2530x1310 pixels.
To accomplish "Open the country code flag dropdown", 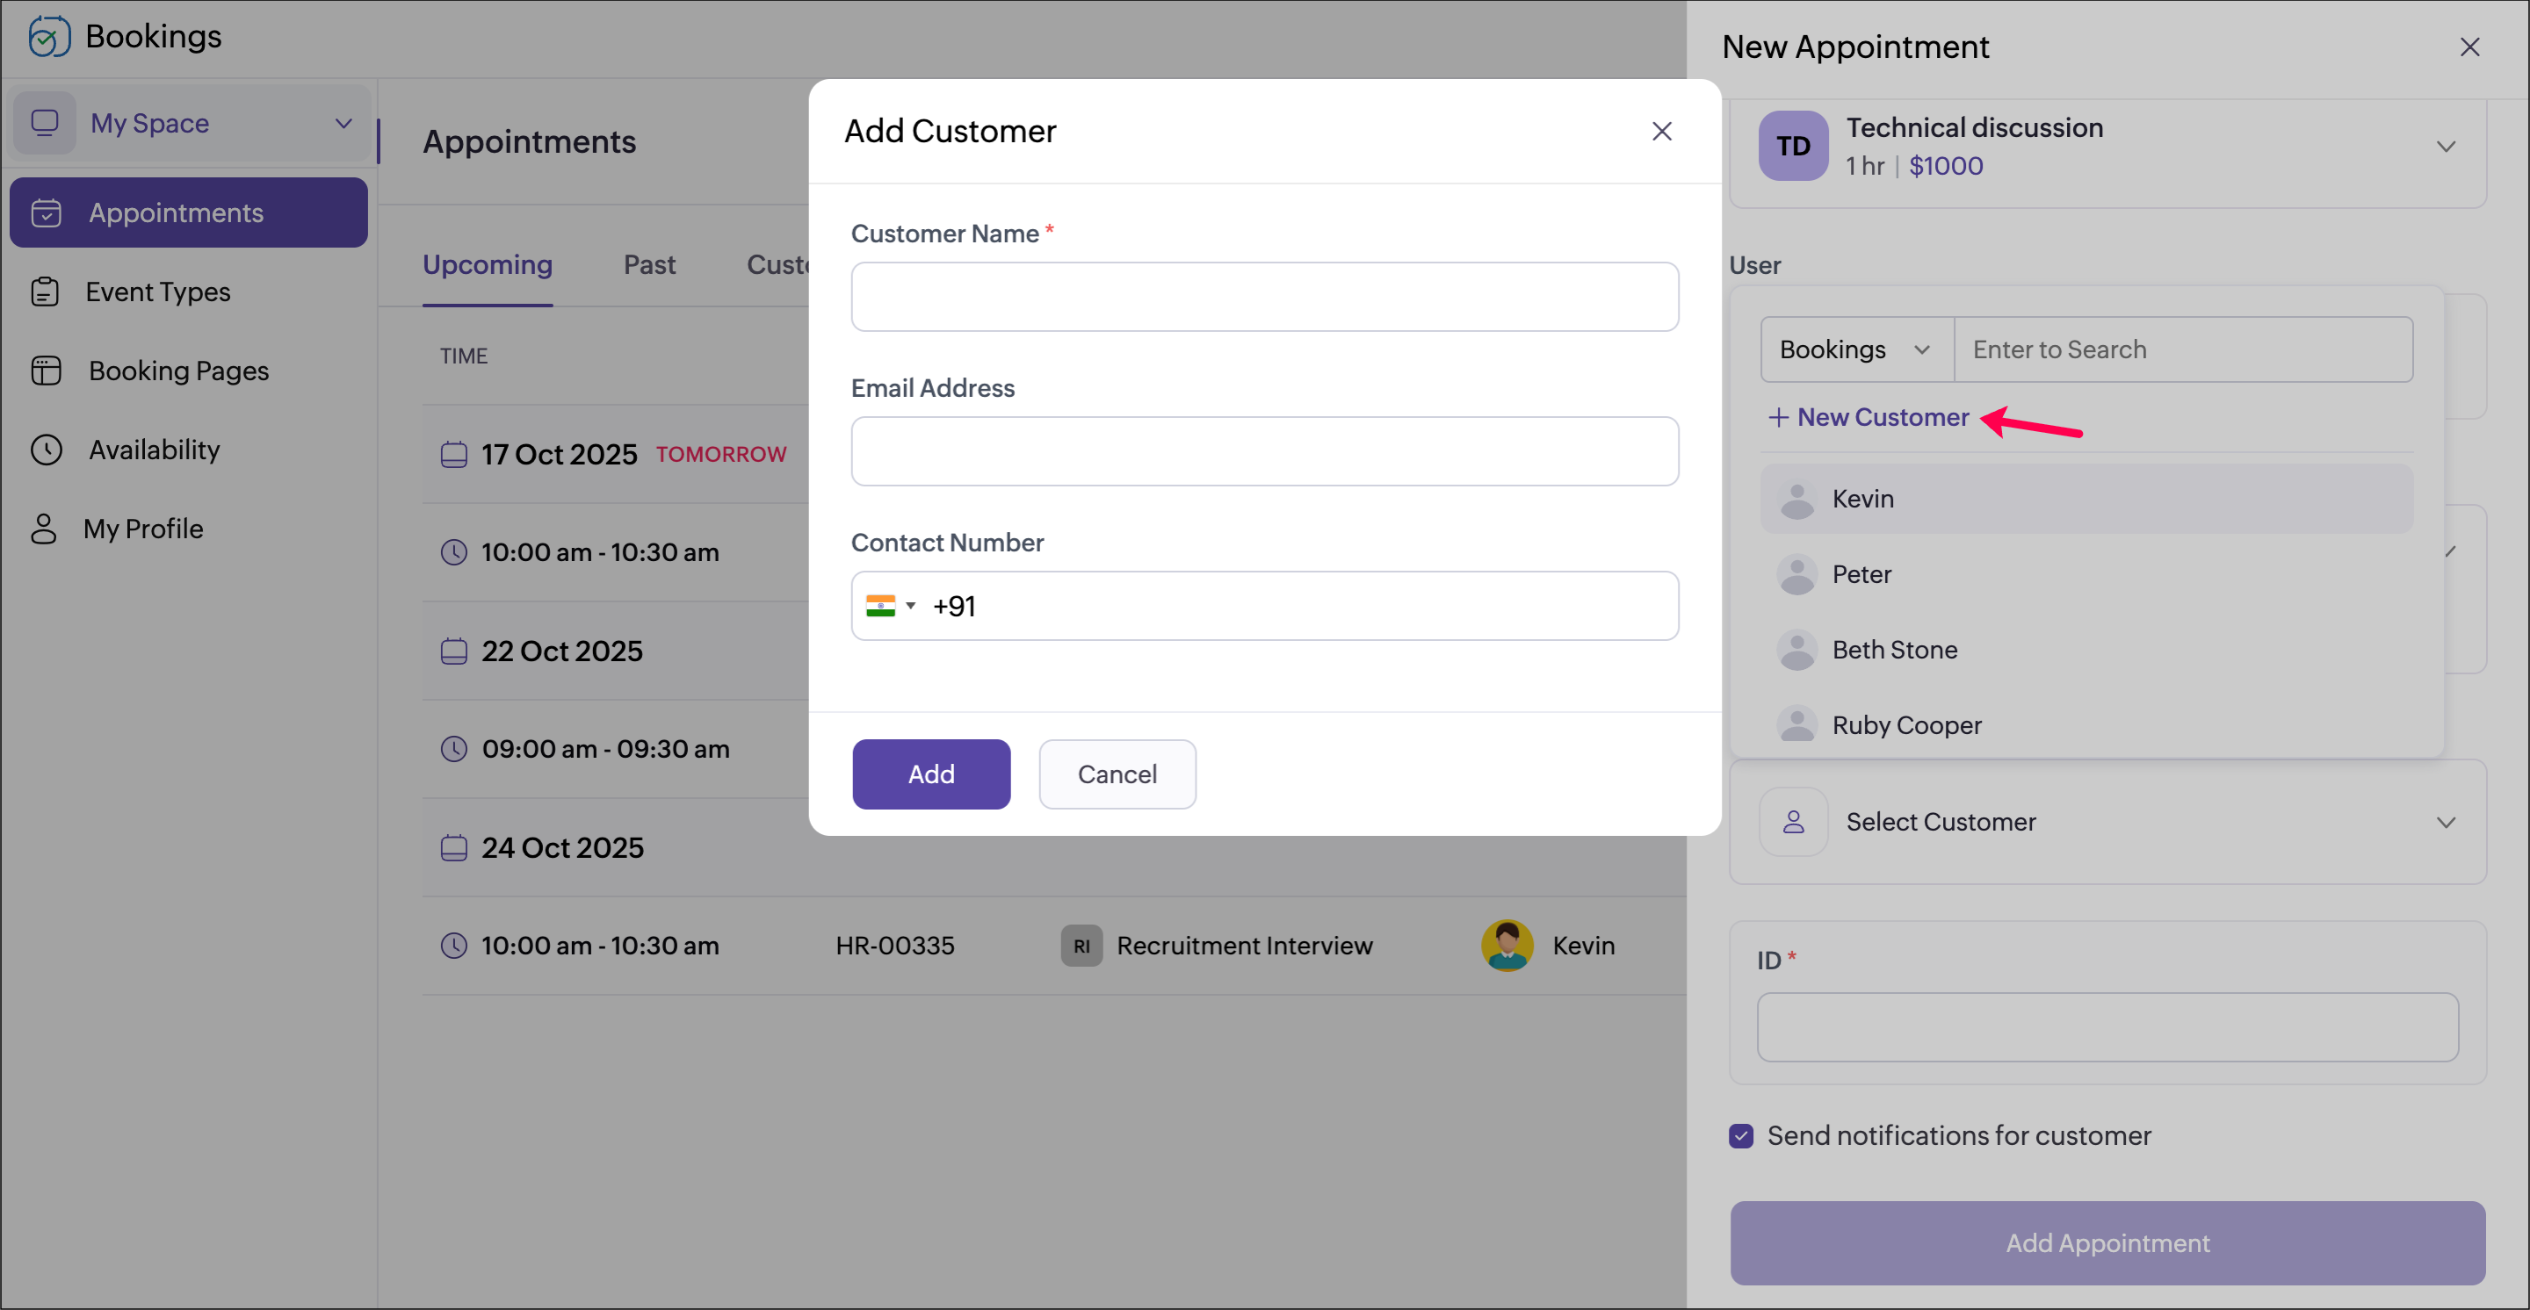I will (x=890, y=607).
